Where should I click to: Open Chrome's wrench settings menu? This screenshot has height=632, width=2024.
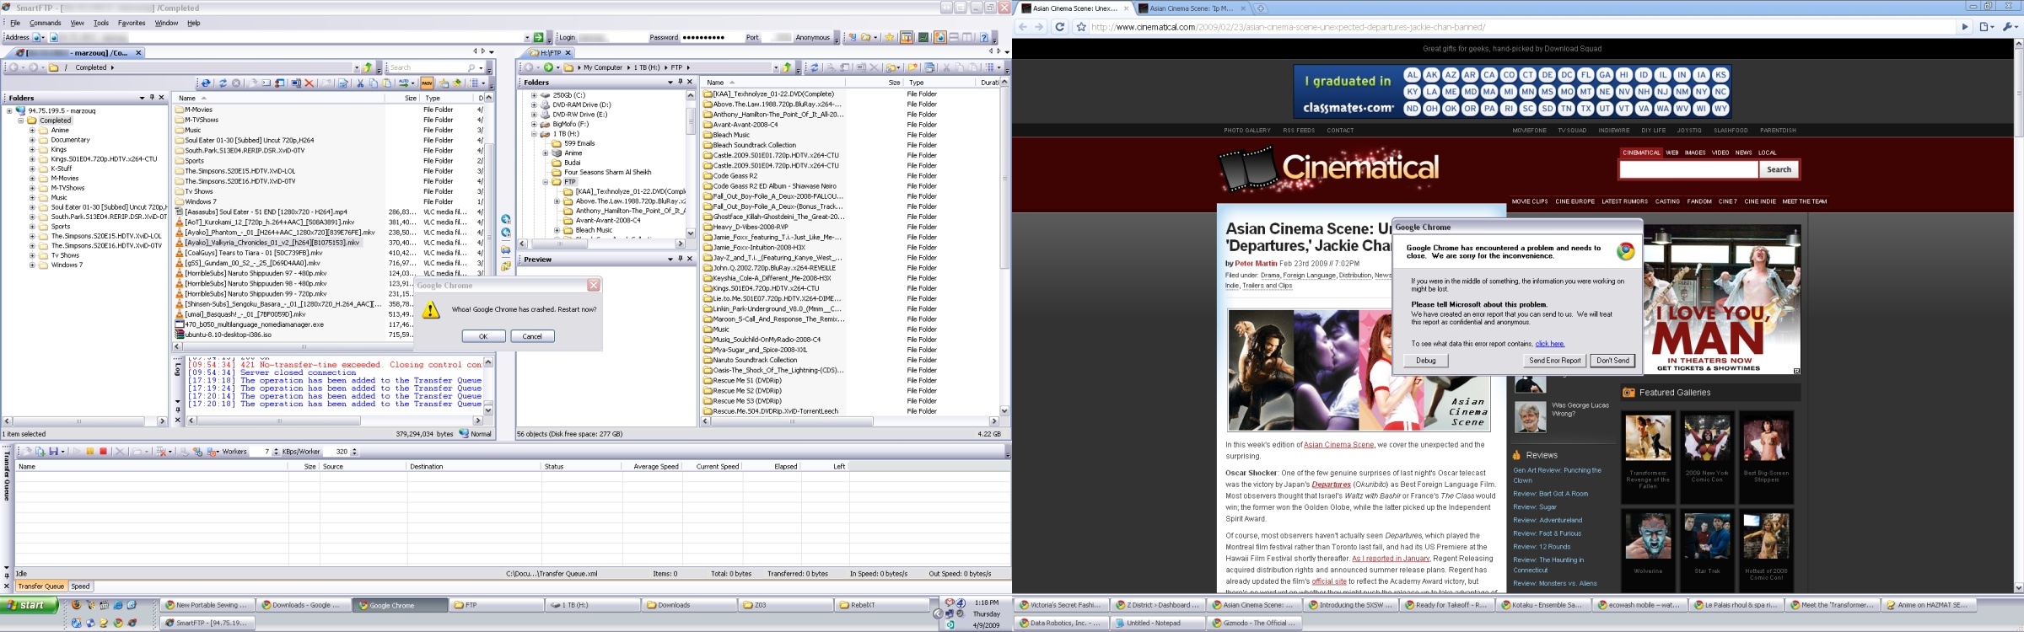tap(2010, 27)
